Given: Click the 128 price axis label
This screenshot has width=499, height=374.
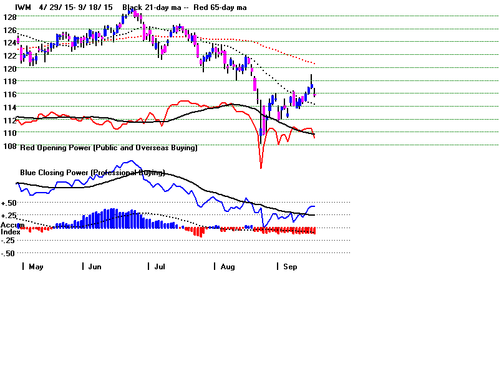Looking at the screenshot, I should 10,17.
